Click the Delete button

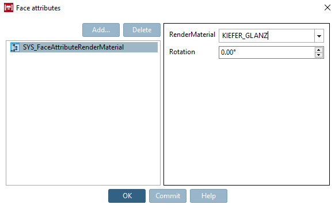coord(142,30)
